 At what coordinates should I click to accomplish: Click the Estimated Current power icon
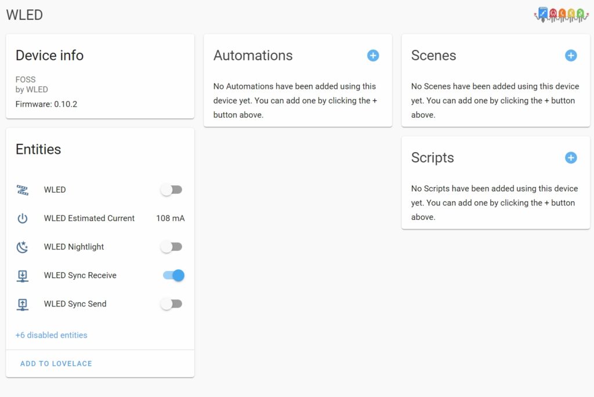(23, 218)
